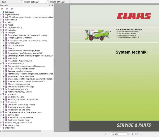Go to next page arrow

tap(129, 134)
